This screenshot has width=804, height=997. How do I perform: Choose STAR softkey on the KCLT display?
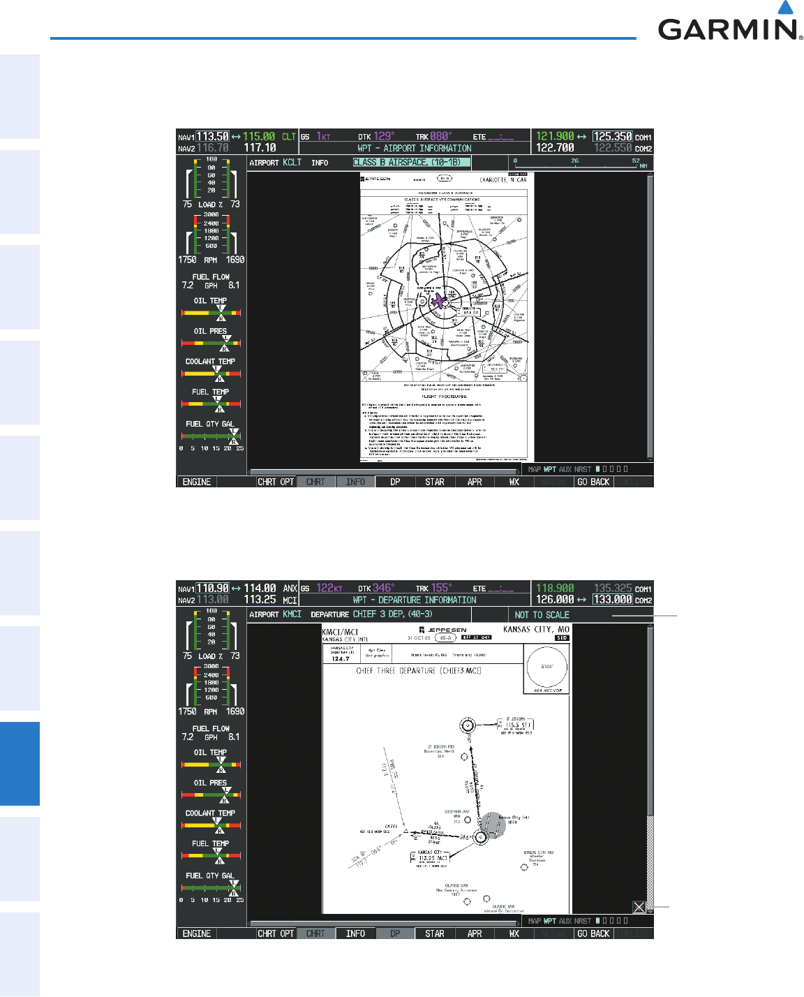click(x=435, y=482)
